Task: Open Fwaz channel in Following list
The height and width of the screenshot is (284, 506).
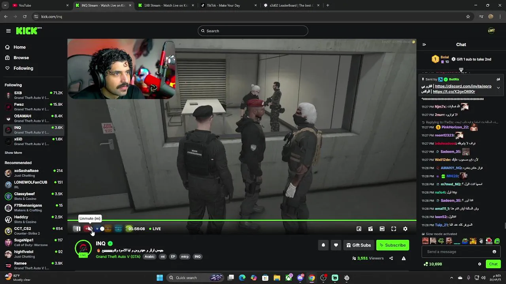Action: click(x=34, y=106)
